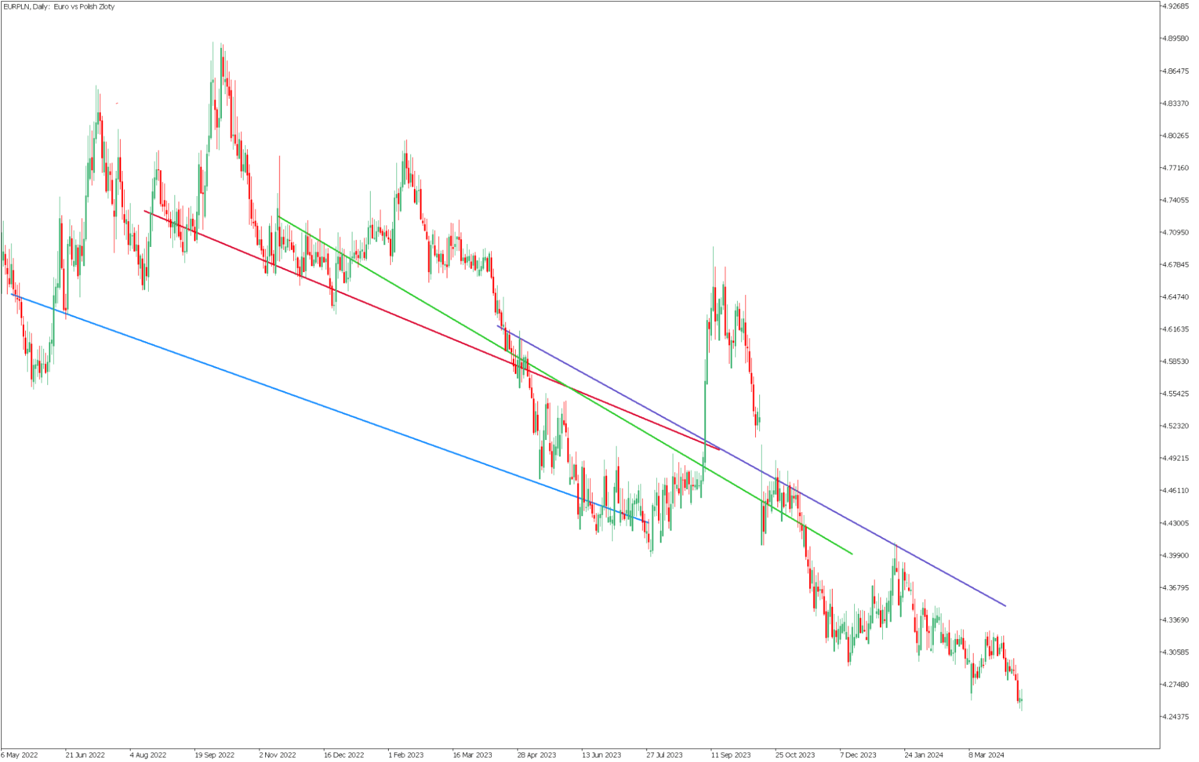
Task: Click the '25 Oct 2023' date label
Action: point(795,755)
